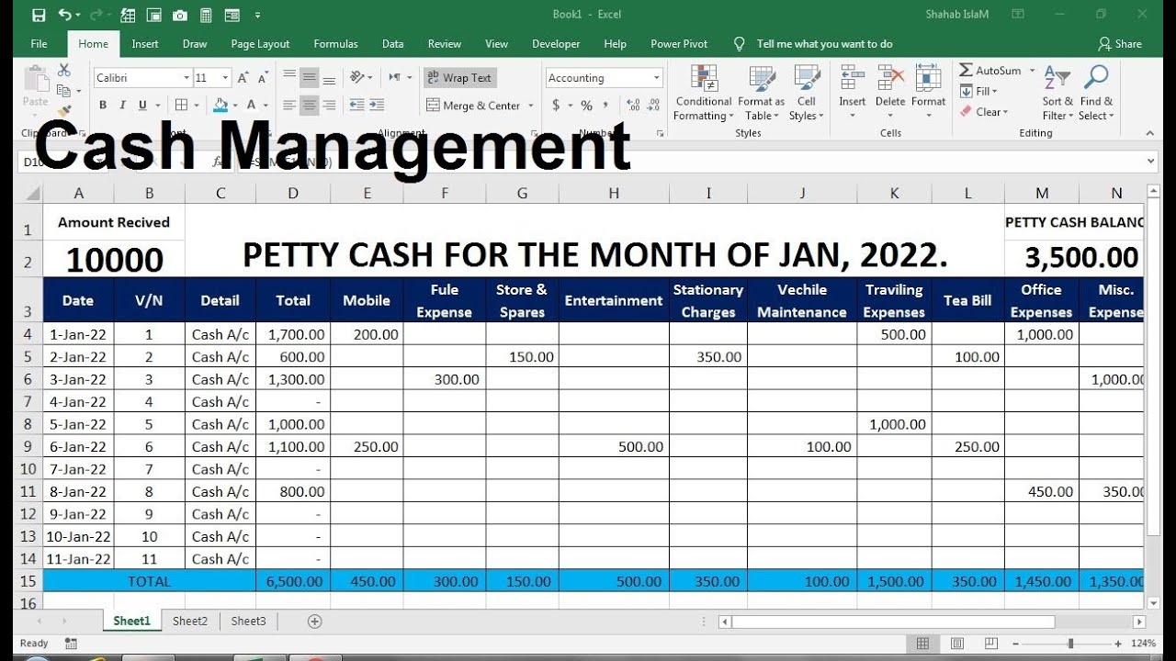Viewport: 1176px width, 661px height.
Task: Open the font size dropdown
Action: pyautogui.click(x=225, y=78)
